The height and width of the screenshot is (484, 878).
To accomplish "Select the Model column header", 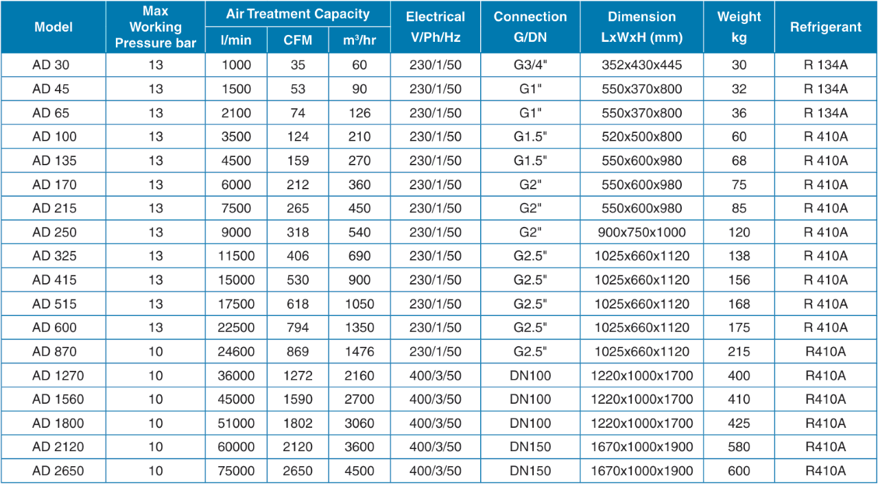I will [x=54, y=27].
